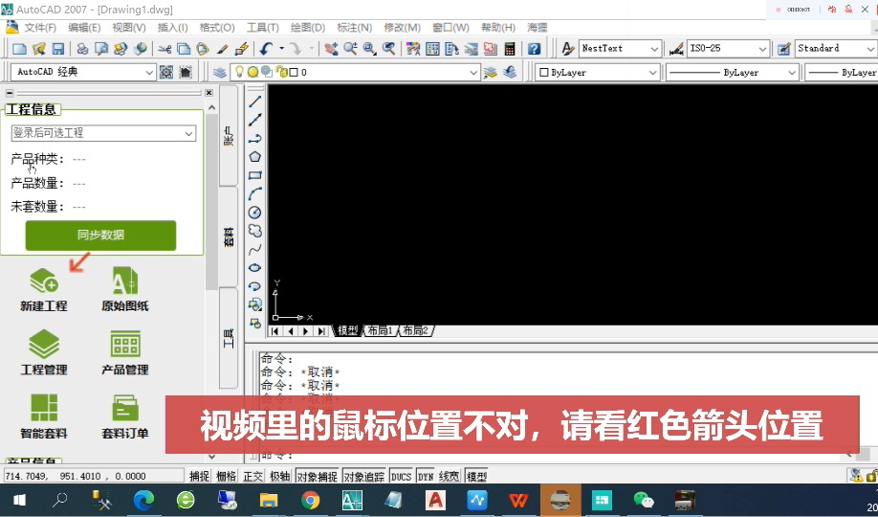This screenshot has height=517, width=878.
Task: Open the AutoCAD 经典 workspace dropdown
Action: pyautogui.click(x=83, y=73)
